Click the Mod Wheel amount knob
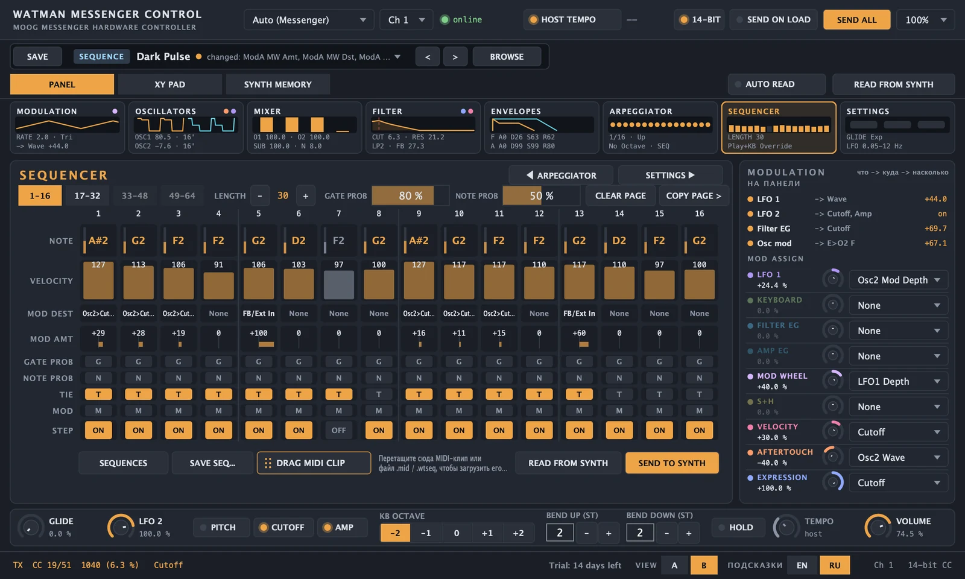This screenshot has height=579, width=965. click(x=833, y=381)
